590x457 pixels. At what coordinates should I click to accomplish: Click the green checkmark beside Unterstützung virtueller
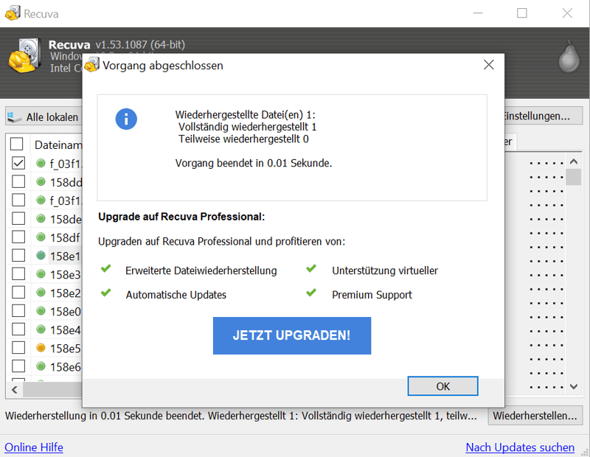pyautogui.click(x=311, y=268)
